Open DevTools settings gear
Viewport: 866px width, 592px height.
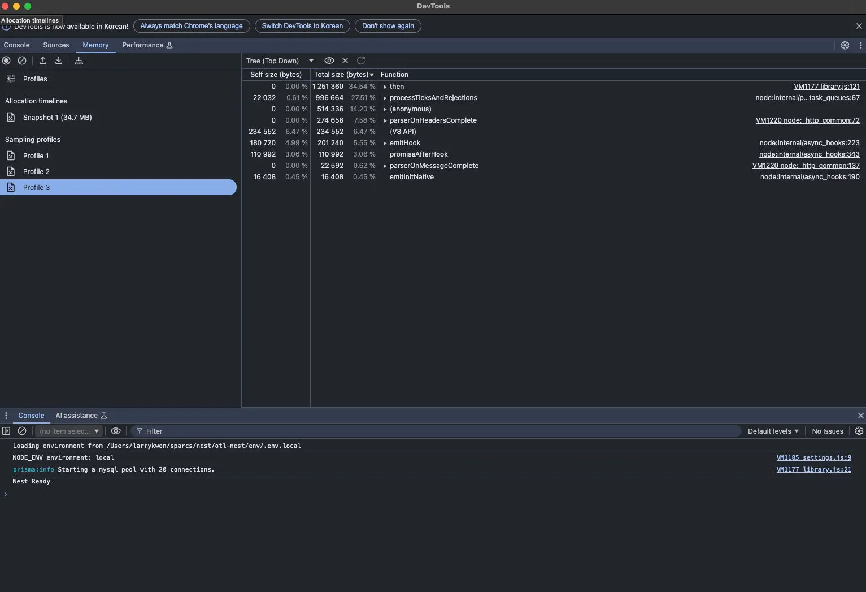tap(845, 45)
